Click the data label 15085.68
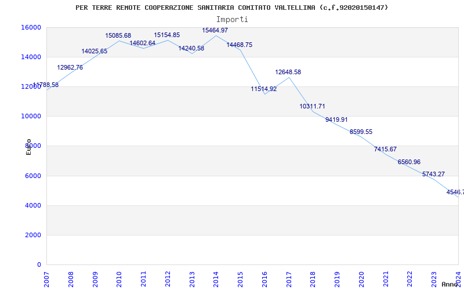Viewport: 464px width, 290px height. [x=118, y=36]
